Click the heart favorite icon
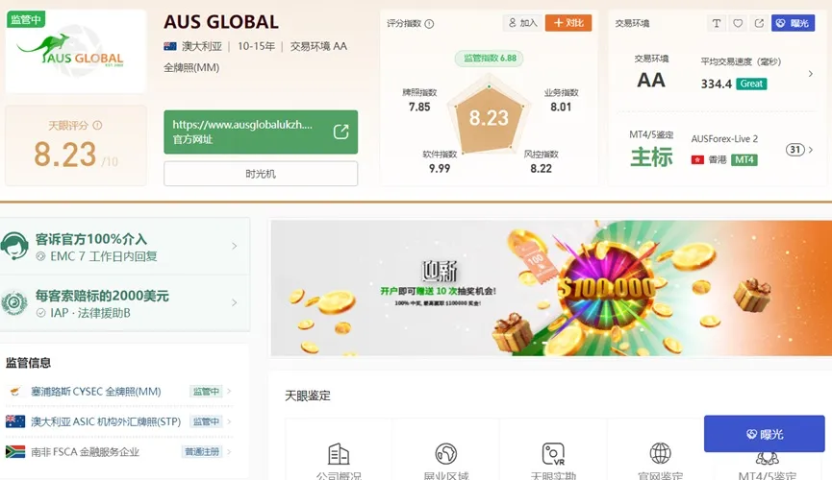 (738, 23)
